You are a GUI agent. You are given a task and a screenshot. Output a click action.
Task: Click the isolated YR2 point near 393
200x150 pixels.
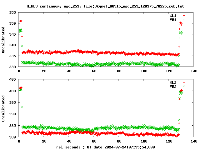pyautogui.click(x=22, y=107)
